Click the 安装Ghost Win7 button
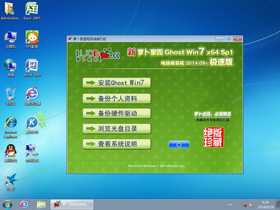Viewport: 280px width, 210px height. [117, 83]
